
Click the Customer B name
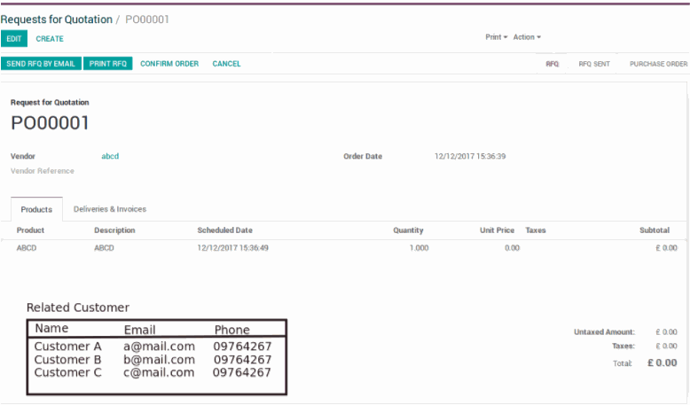pos(67,360)
